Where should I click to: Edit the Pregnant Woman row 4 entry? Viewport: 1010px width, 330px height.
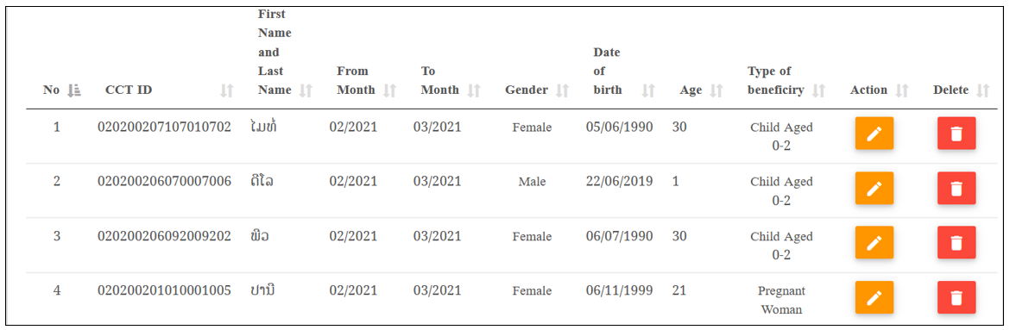tap(874, 297)
